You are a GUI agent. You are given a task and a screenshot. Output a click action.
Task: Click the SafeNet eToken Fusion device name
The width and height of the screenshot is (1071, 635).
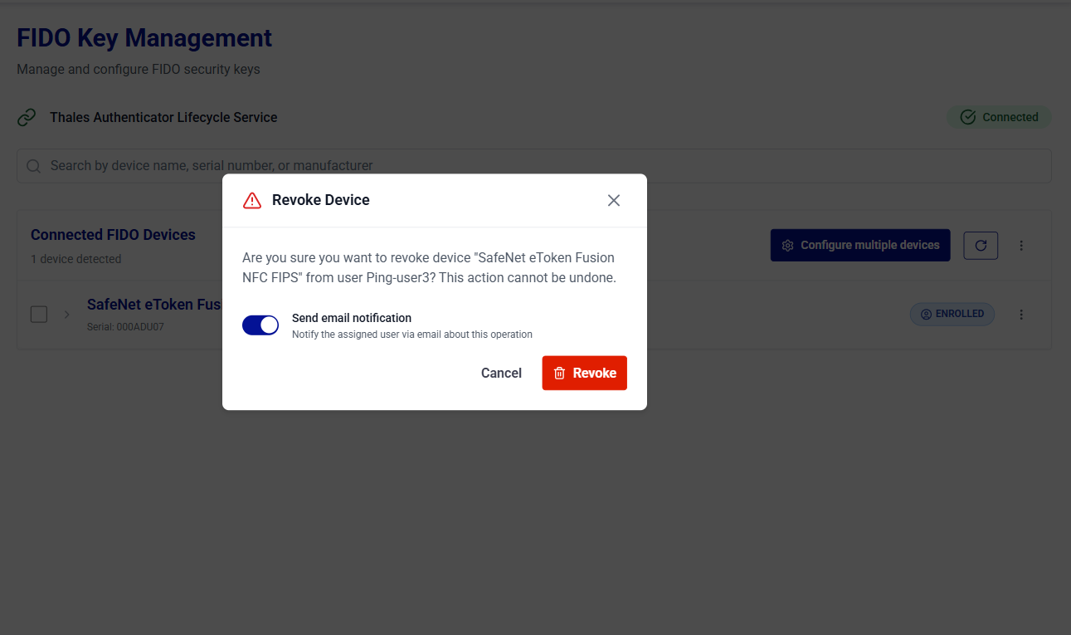point(154,305)
